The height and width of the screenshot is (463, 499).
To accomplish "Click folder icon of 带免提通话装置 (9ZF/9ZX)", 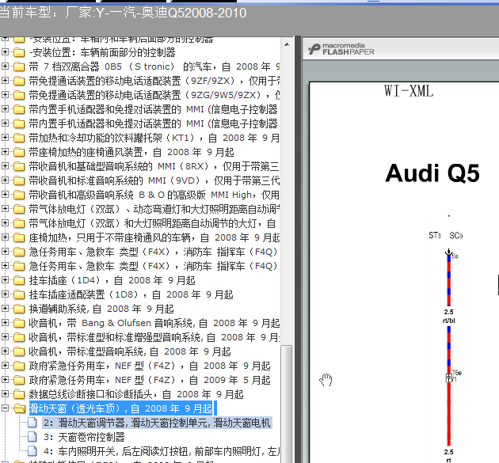I will (19, 81).
